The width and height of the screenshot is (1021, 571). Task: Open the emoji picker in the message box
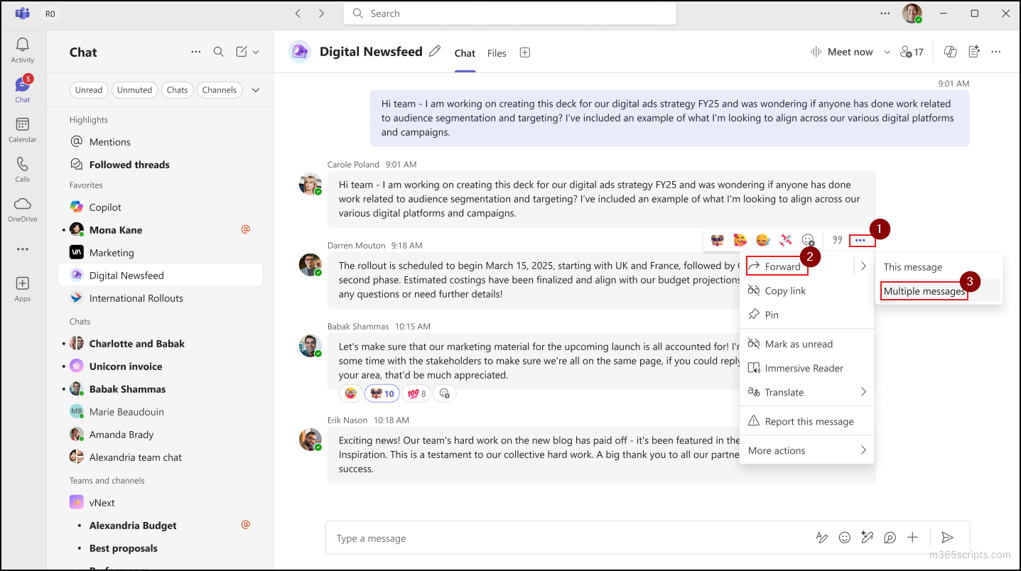[x=844, y=538]
